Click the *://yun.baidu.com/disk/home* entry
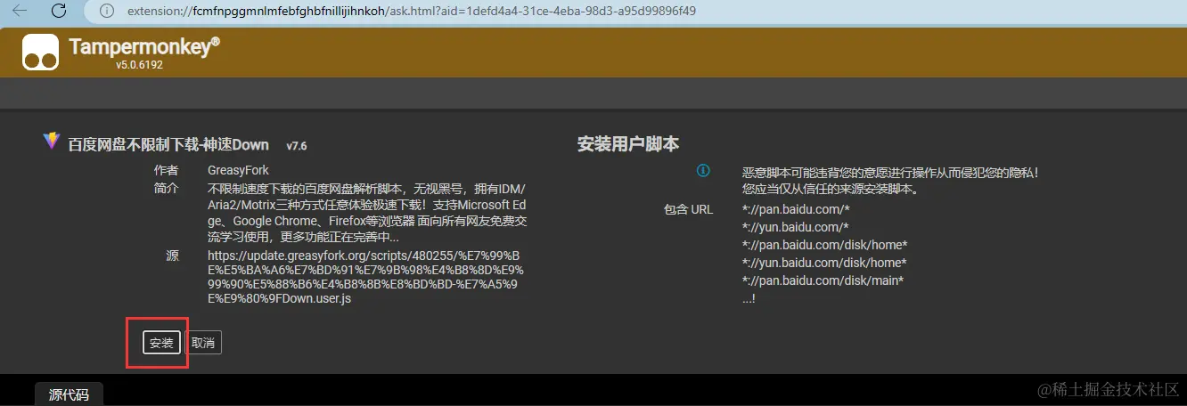1187x406 pixels. click(x=824, y=263)
